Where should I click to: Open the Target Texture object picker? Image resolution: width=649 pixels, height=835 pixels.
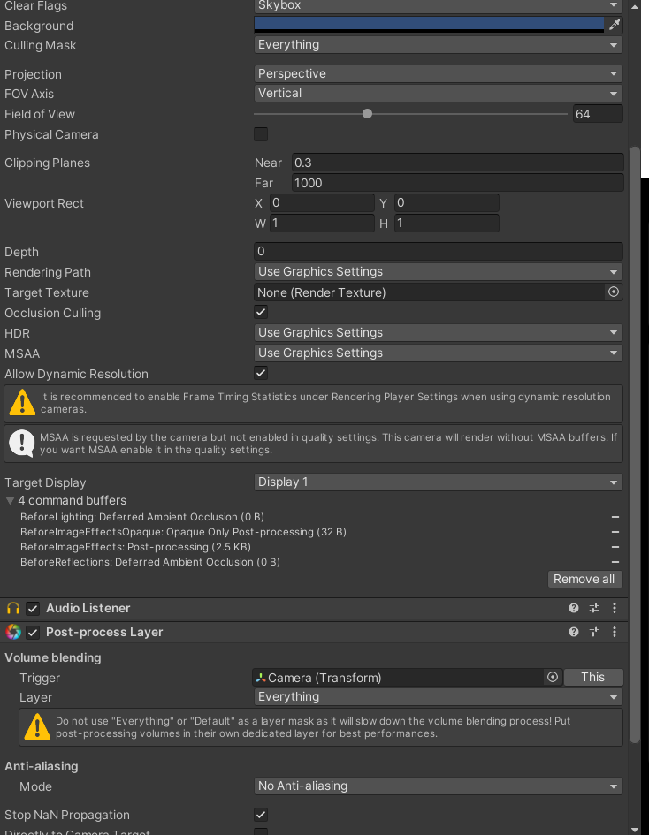614,292
